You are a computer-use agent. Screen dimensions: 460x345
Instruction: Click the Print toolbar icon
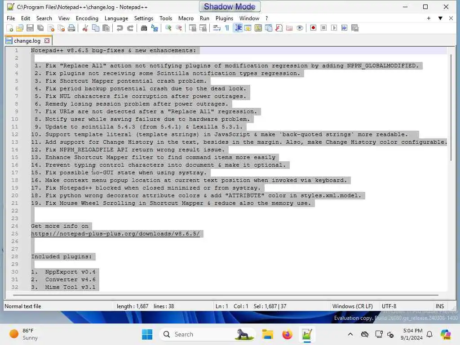pyautogui.click(x=71, y=28)
